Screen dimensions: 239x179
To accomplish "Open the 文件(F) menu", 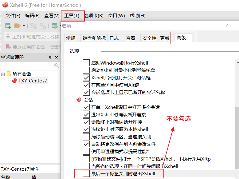I will pos(13,16).
